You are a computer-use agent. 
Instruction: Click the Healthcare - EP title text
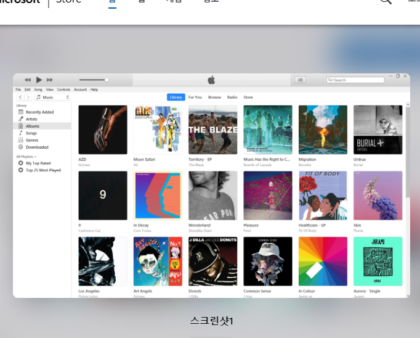pos(312,225)
